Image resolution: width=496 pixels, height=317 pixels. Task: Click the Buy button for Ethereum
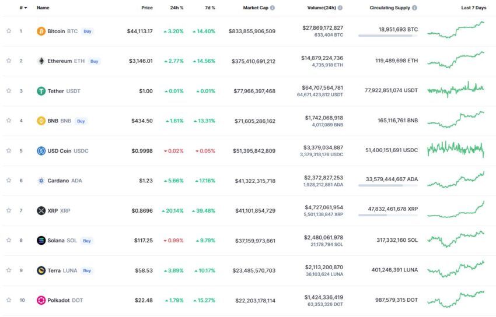click(x=95, y=61)
